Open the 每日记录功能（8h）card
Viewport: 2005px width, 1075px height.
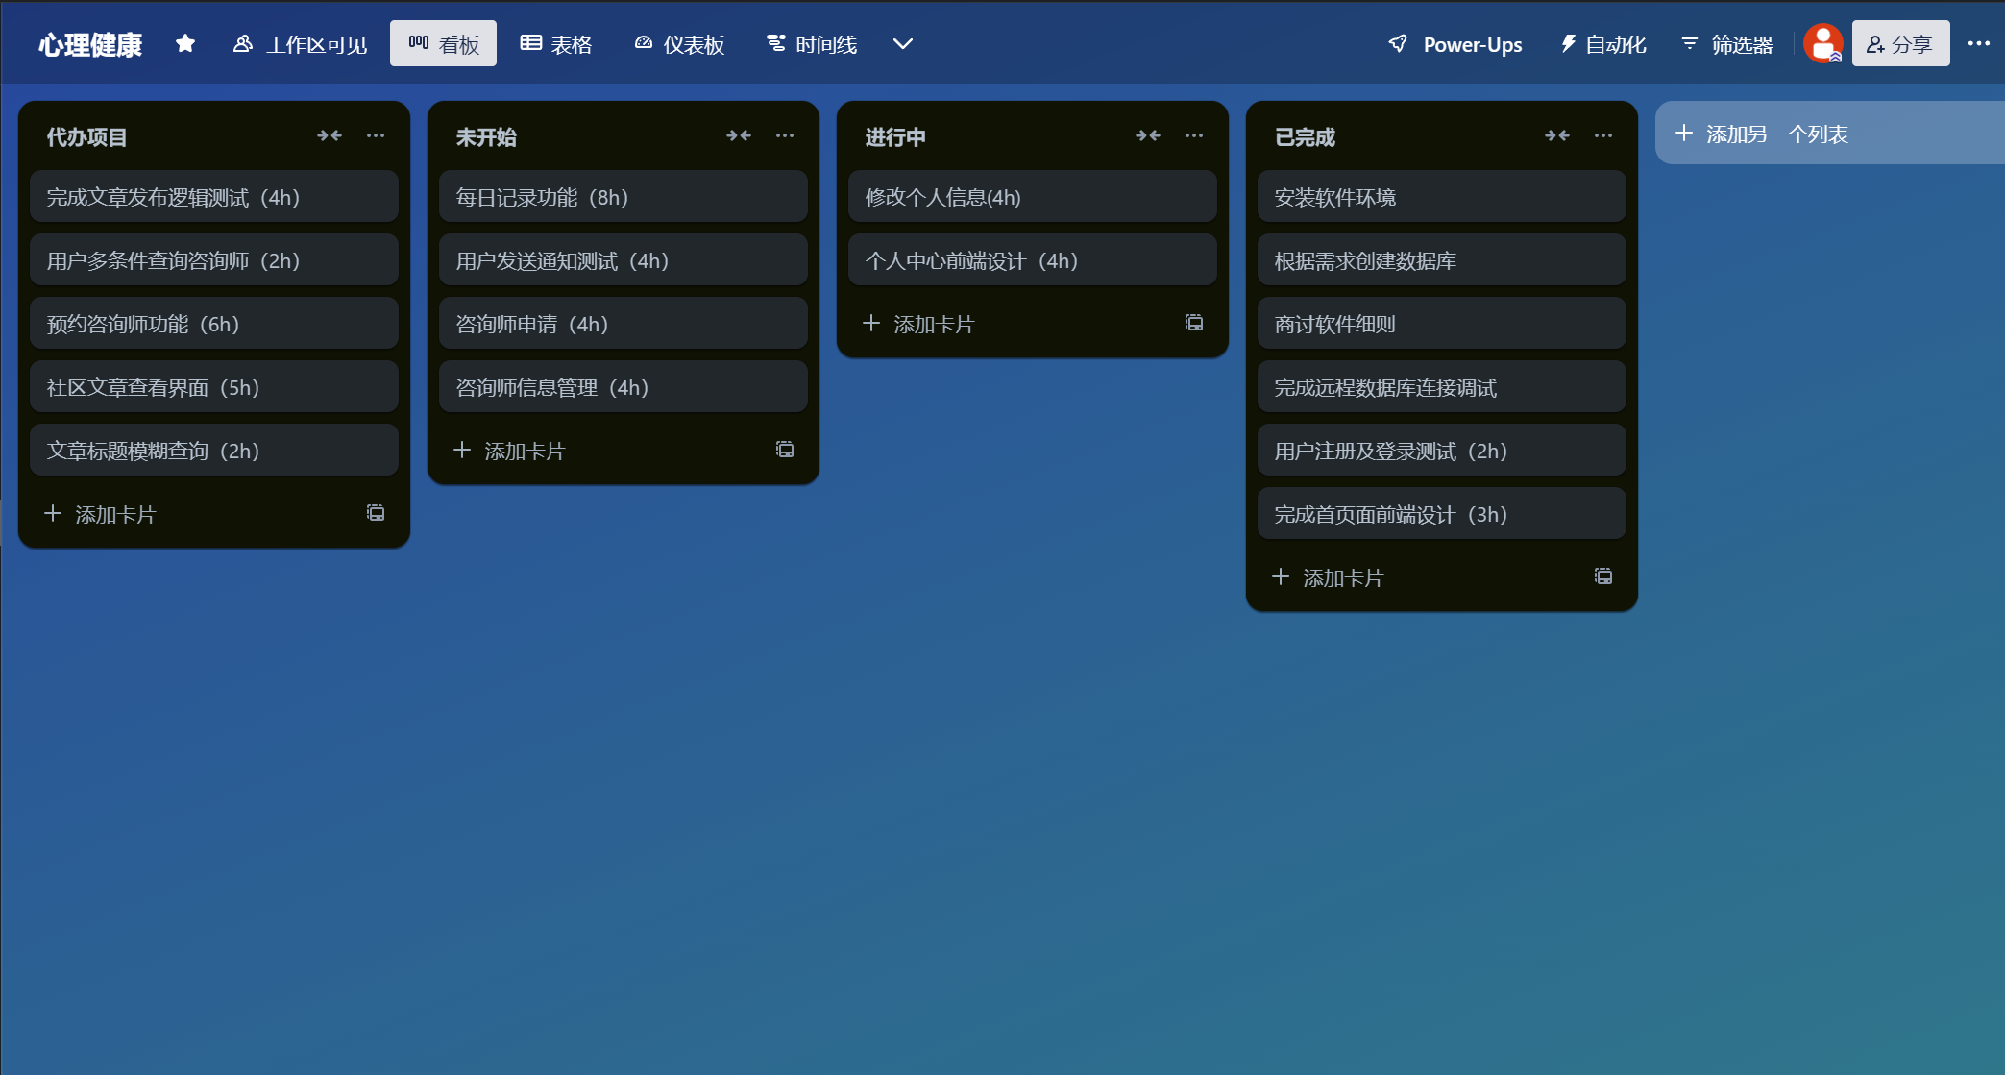click(623, 197)
